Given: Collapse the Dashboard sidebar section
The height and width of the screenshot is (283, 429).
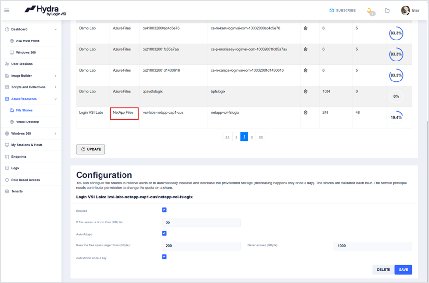Looking at the screenshot, I should click(55, 29).
